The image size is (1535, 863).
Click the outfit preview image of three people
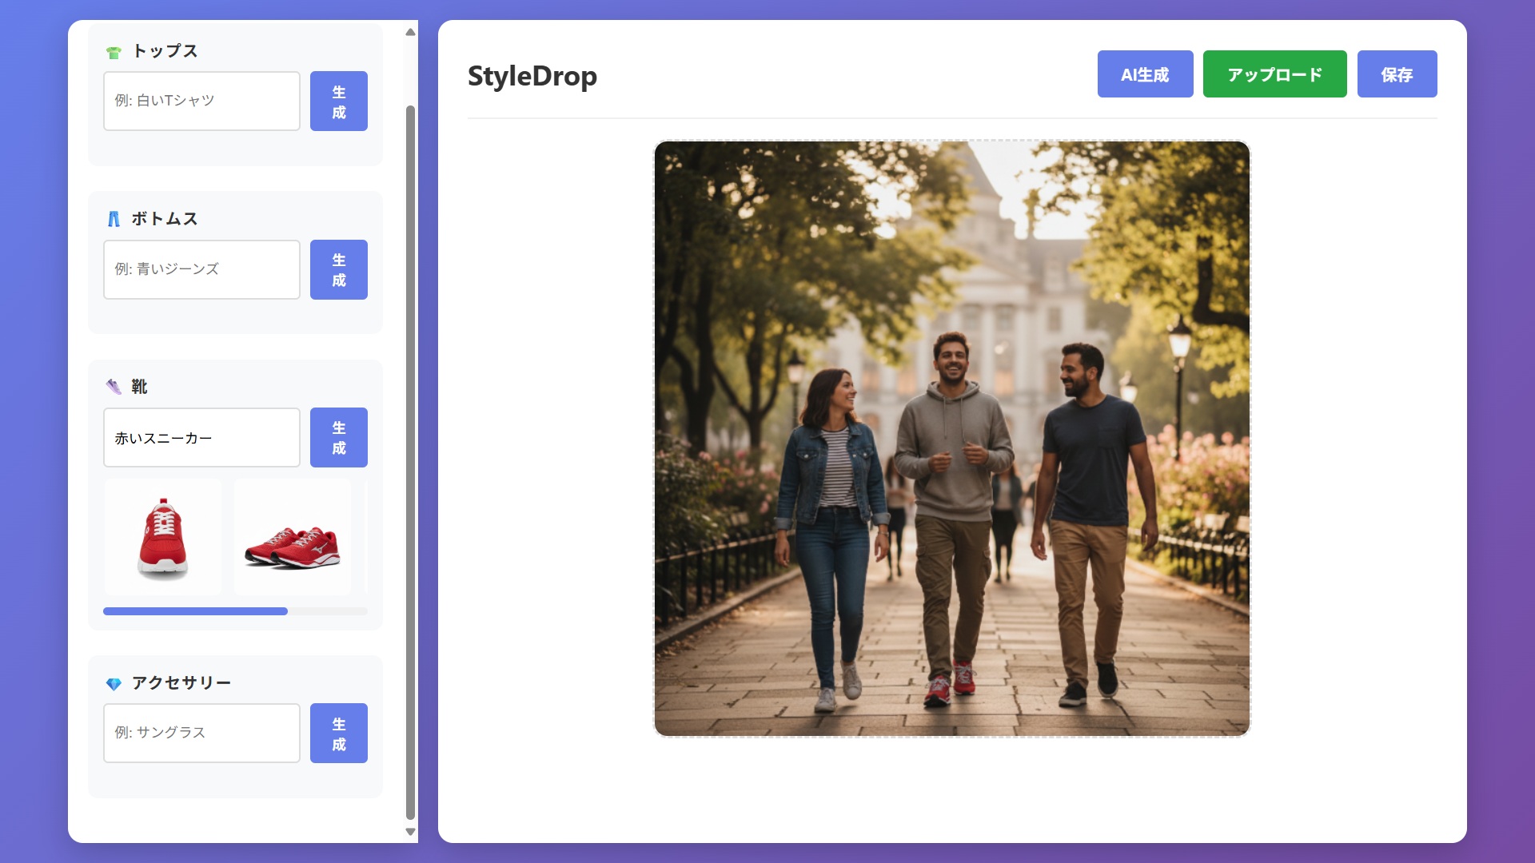(951, 439)
